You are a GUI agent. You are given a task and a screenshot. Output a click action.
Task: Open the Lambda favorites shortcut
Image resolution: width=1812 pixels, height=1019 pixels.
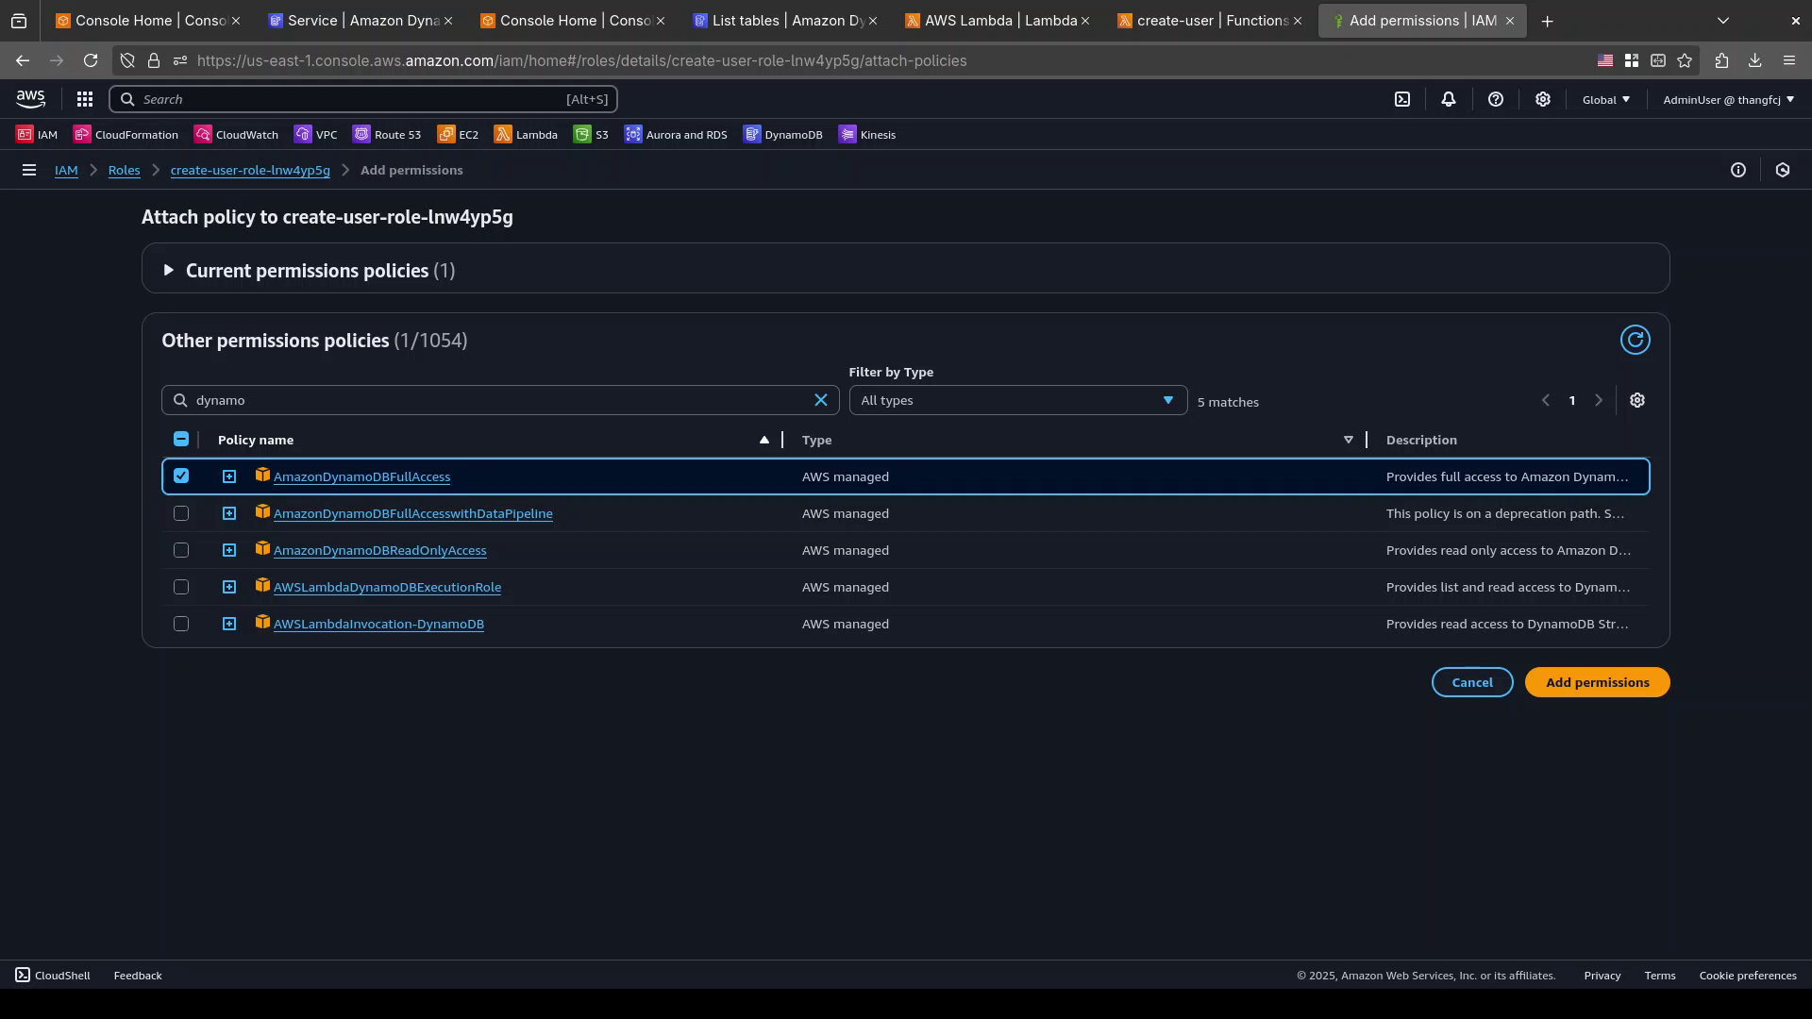click(526, 134)
